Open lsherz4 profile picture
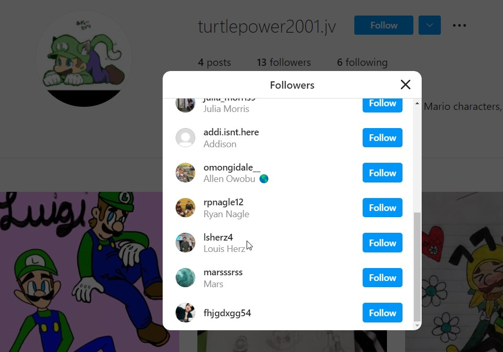The height and width of the screenshot is (352, 503). (185, 243)
